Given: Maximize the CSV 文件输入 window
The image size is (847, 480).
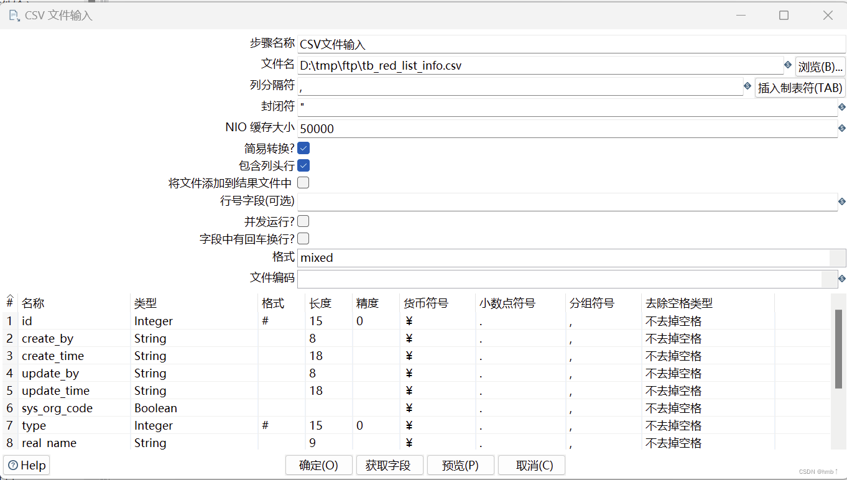Looking at the screenshot, I should tap(784, 16).
